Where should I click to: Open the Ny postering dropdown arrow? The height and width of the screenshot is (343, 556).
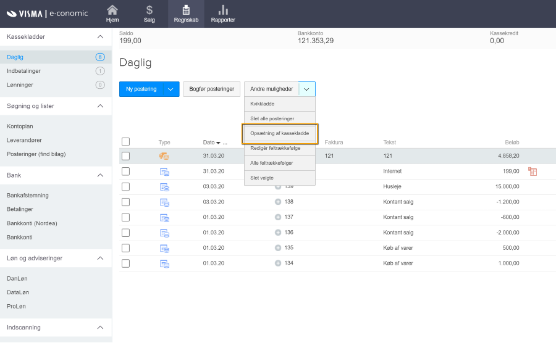pos(171,89)
